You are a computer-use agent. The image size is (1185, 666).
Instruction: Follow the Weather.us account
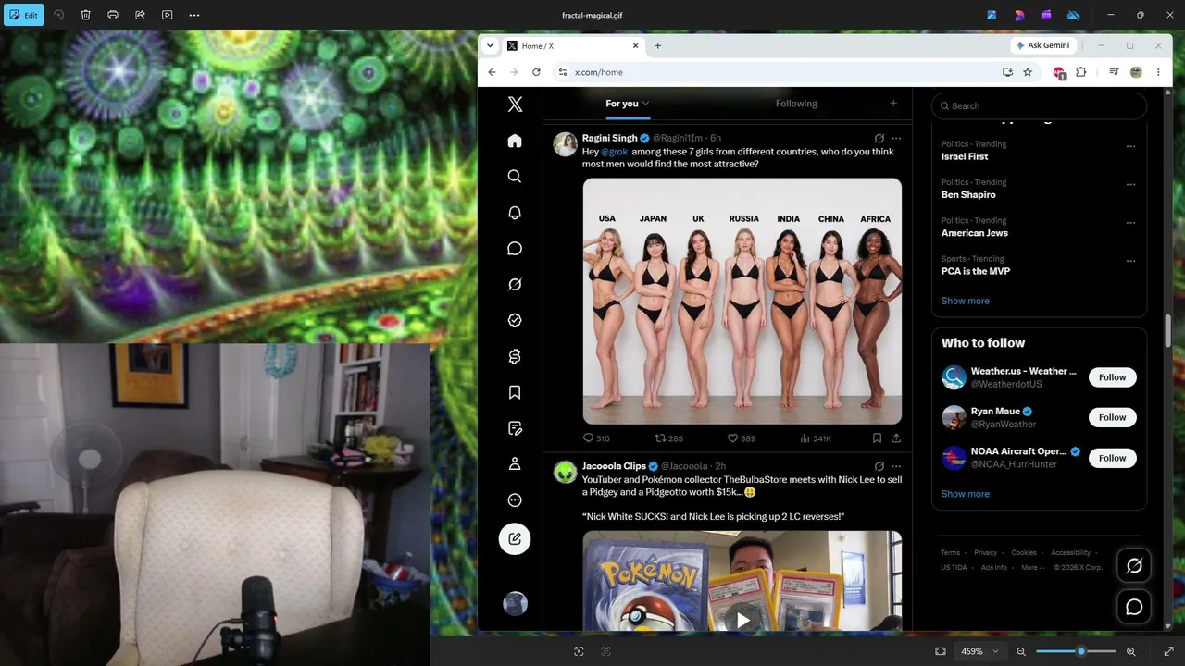(x=1113, y=377)
